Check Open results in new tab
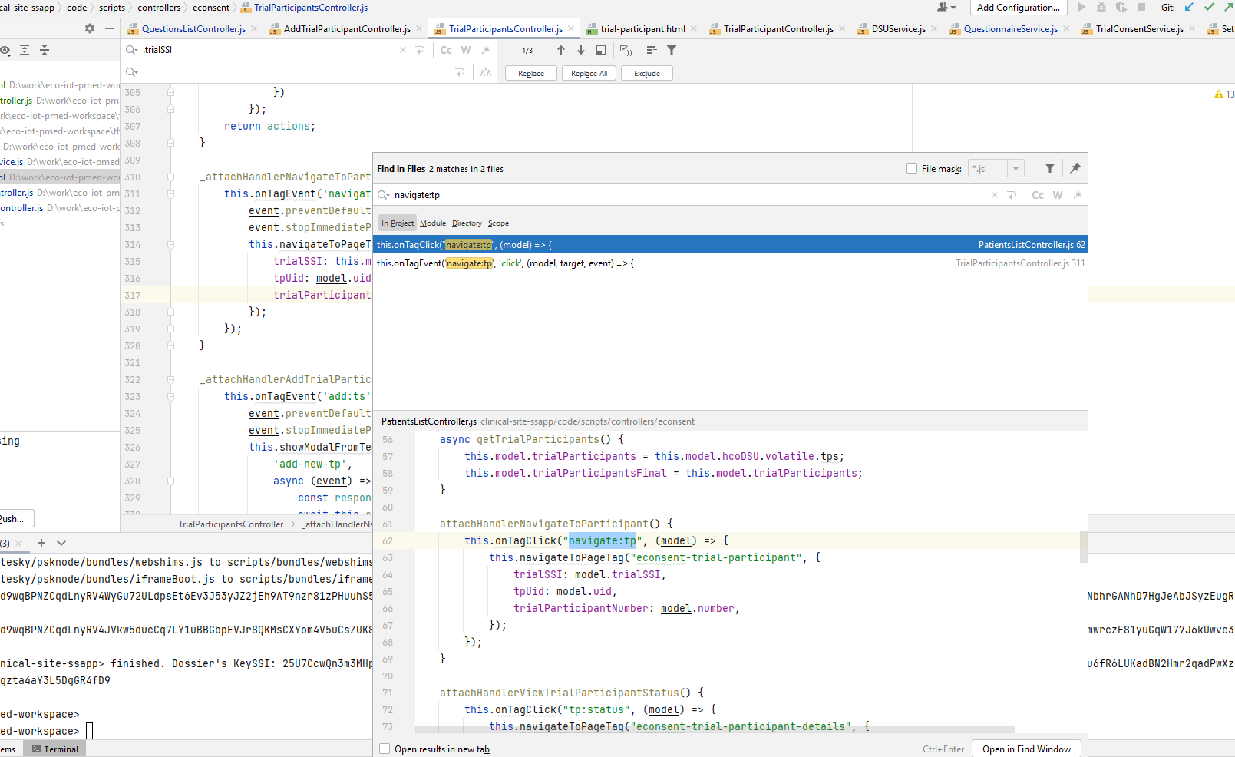Image resolution: width=1235 pixels, height=757 pixels. coord(385,749)
